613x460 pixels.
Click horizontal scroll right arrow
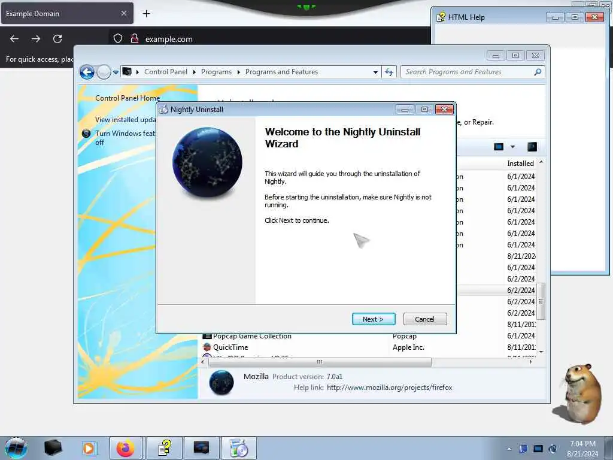pos(530,362)
